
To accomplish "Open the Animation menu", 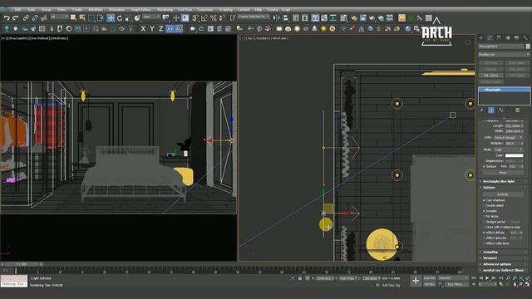I will (116, 9).
